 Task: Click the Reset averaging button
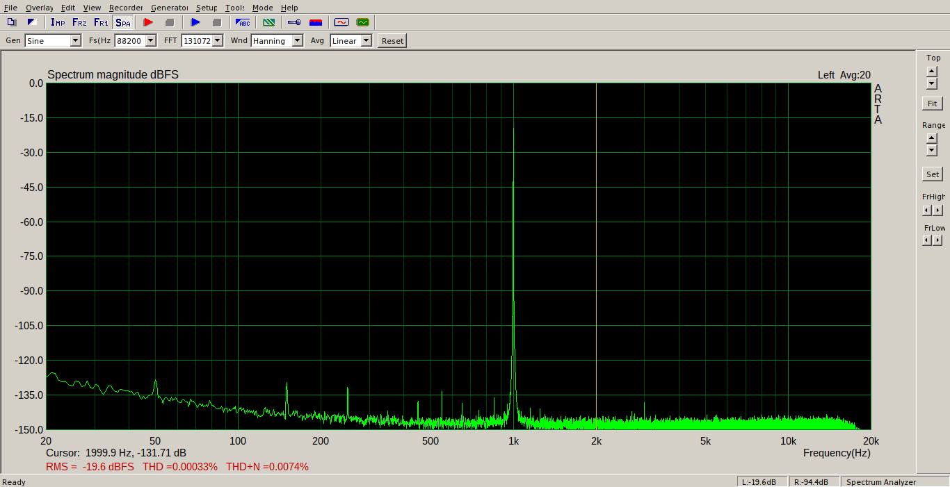(392, 41)
